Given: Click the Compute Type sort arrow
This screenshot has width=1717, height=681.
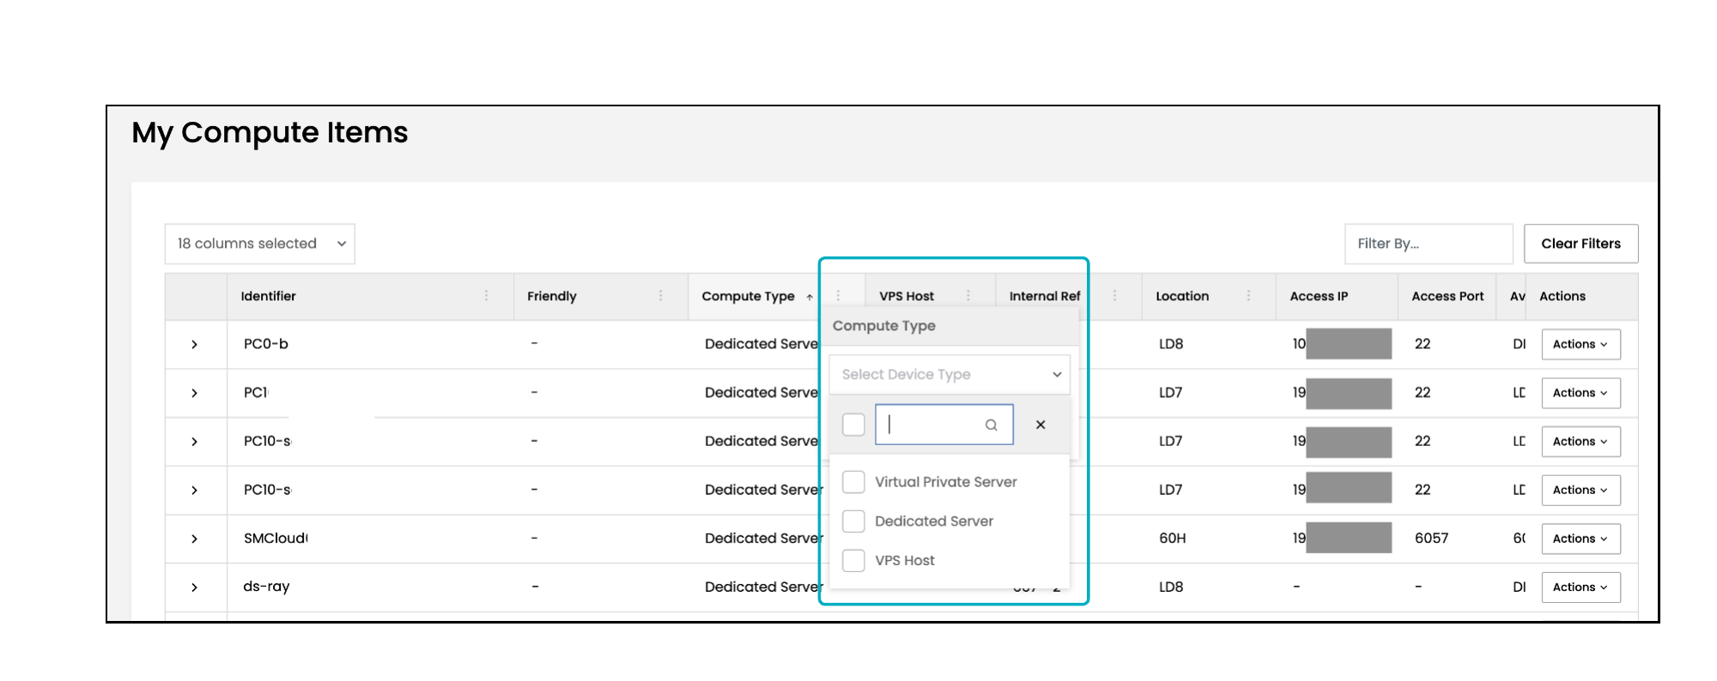Looking at the screenshot, I should [x=809, y=297].
